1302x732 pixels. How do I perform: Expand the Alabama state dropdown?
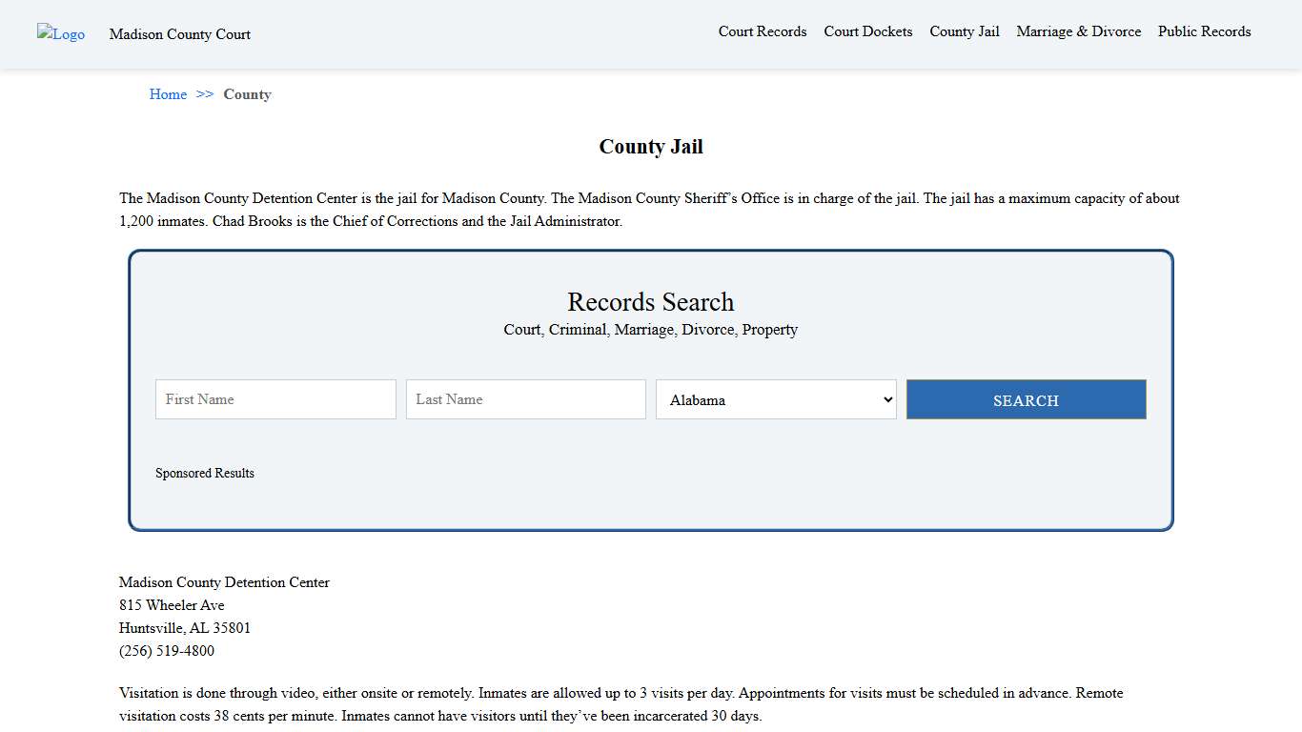pos(776,399)
